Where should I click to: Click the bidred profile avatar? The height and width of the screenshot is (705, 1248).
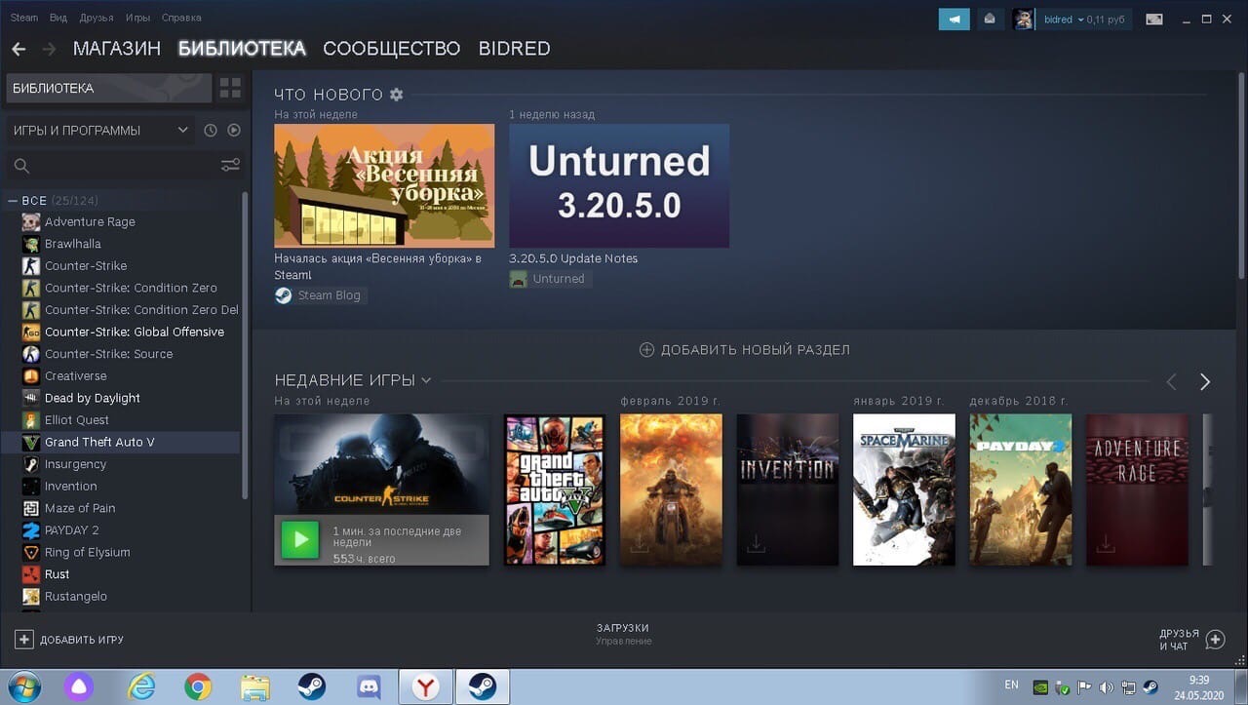click(1023, 19)
